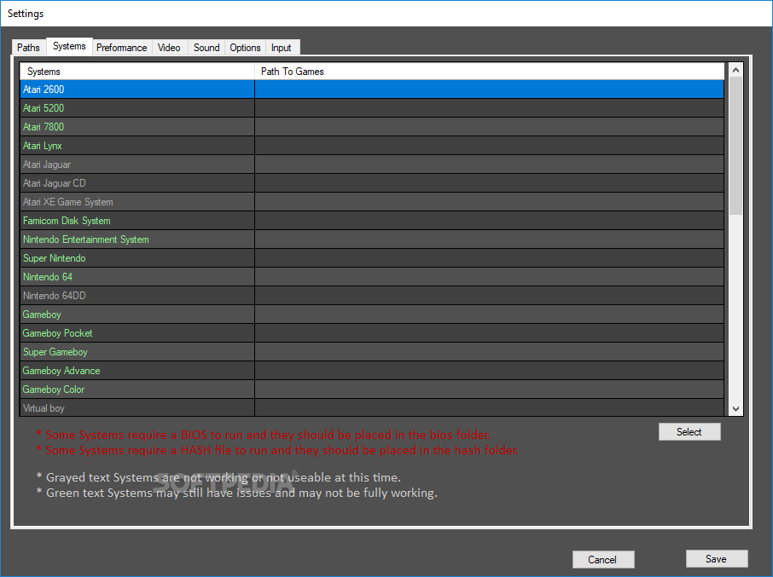Click the path cell for Atari 2600
This screenshot has height=577, width=773.
489,89
